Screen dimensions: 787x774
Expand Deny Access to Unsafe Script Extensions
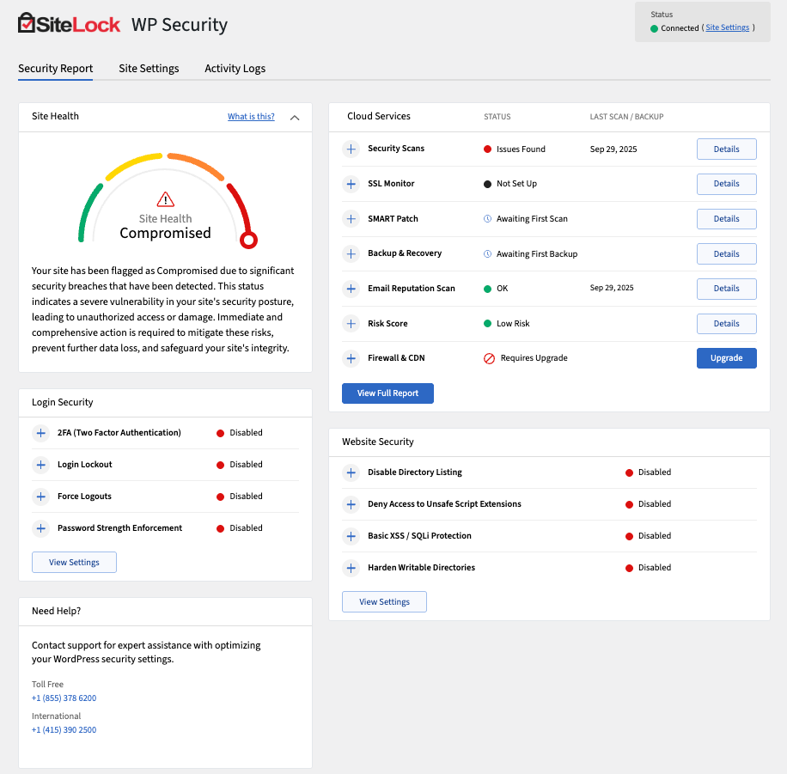point(351,504)
